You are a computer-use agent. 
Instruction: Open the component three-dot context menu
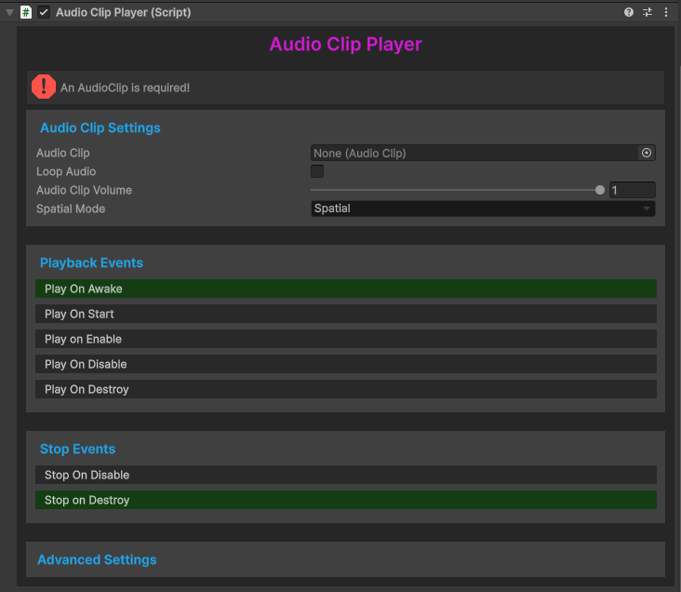(x=666, y=12)
